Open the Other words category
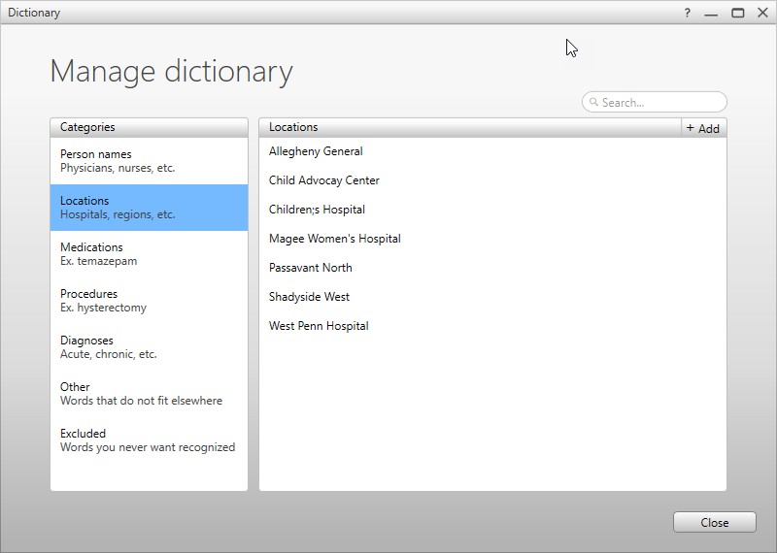Viewport: 777px width, 553px height. pyautogui.click(x=149, y=394)
